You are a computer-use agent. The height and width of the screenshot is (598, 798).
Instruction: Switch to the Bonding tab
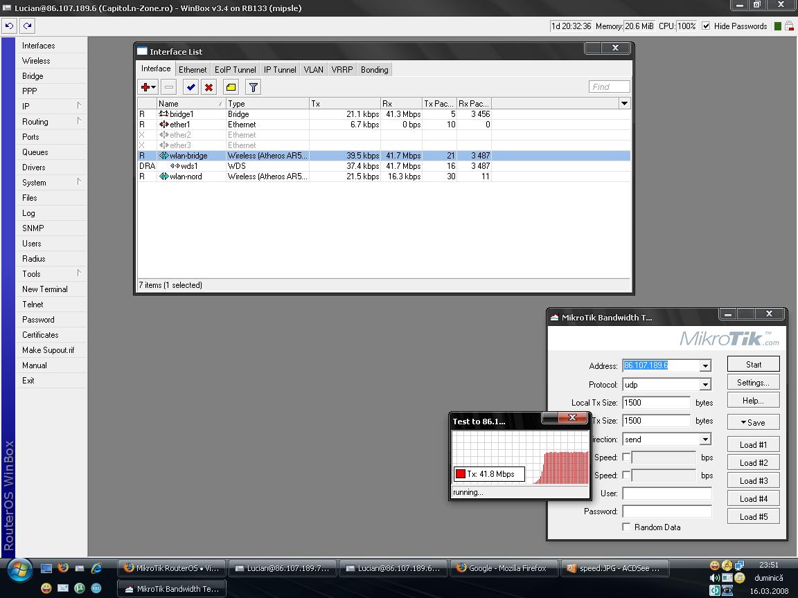[x=375, y=70]
